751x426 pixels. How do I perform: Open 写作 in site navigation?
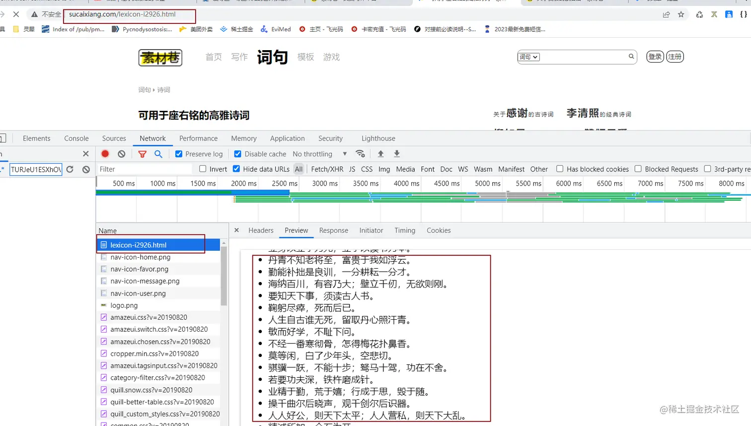pos(239,57)
